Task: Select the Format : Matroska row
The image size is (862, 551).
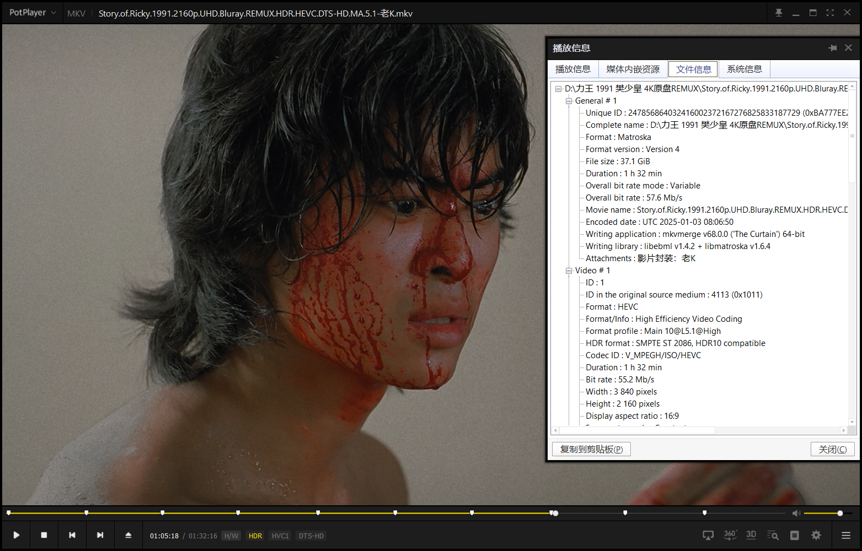Action: click(618, 137)
